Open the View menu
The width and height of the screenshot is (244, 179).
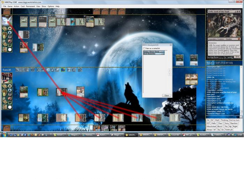click(x=38, y=6)
